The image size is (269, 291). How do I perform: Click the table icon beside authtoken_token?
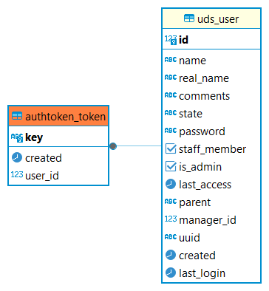click(x=17, y=116)
